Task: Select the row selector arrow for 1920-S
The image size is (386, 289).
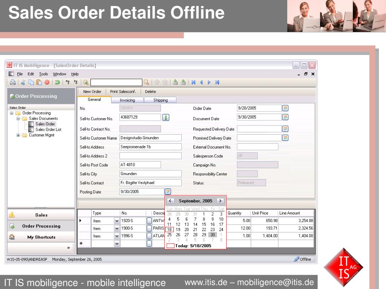Action: (x=80, y=221)
